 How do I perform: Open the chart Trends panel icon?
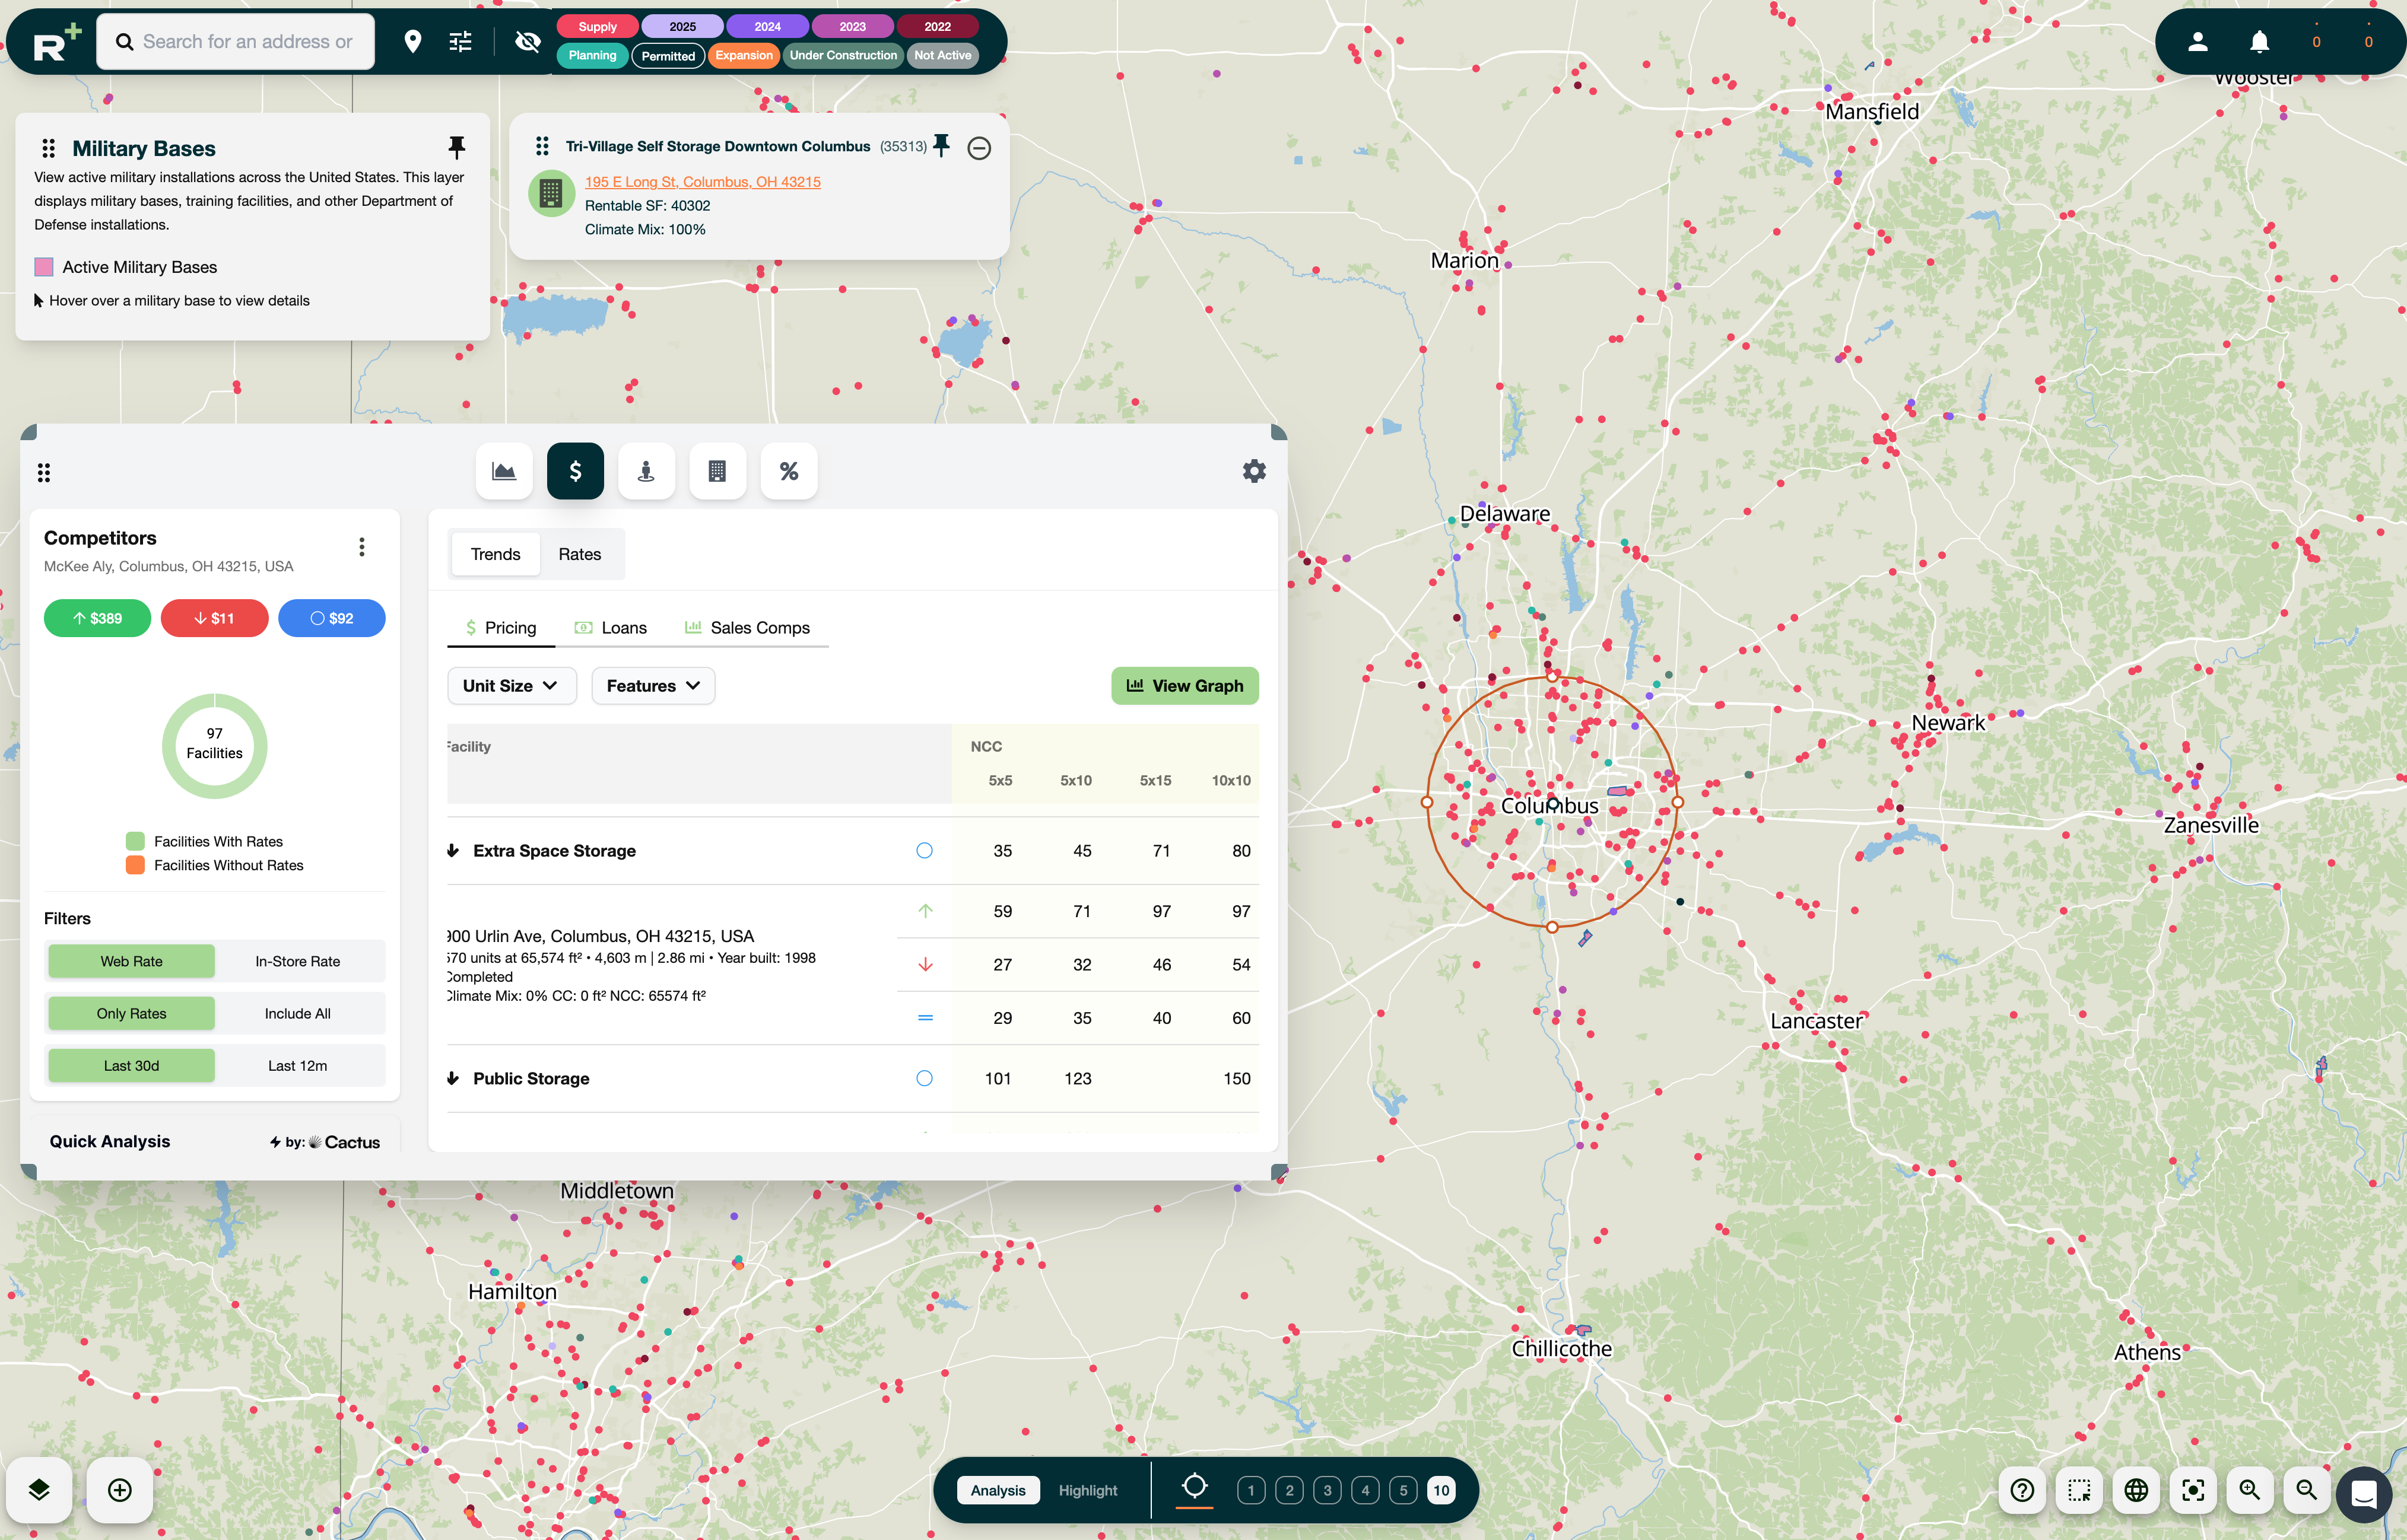[503, 470]
